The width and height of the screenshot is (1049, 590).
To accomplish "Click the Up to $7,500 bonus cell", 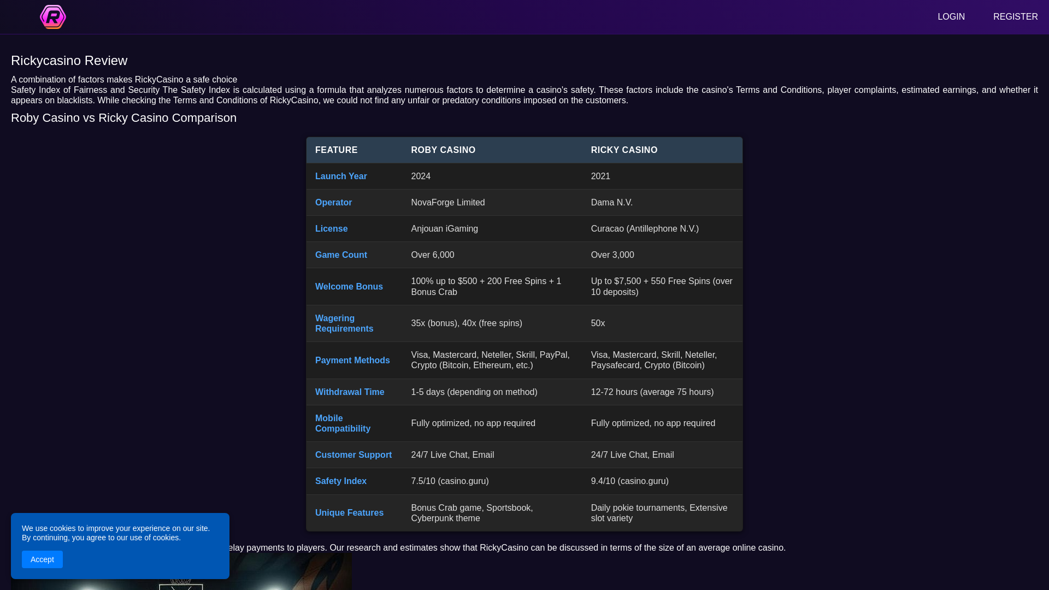I will point(662,287).
